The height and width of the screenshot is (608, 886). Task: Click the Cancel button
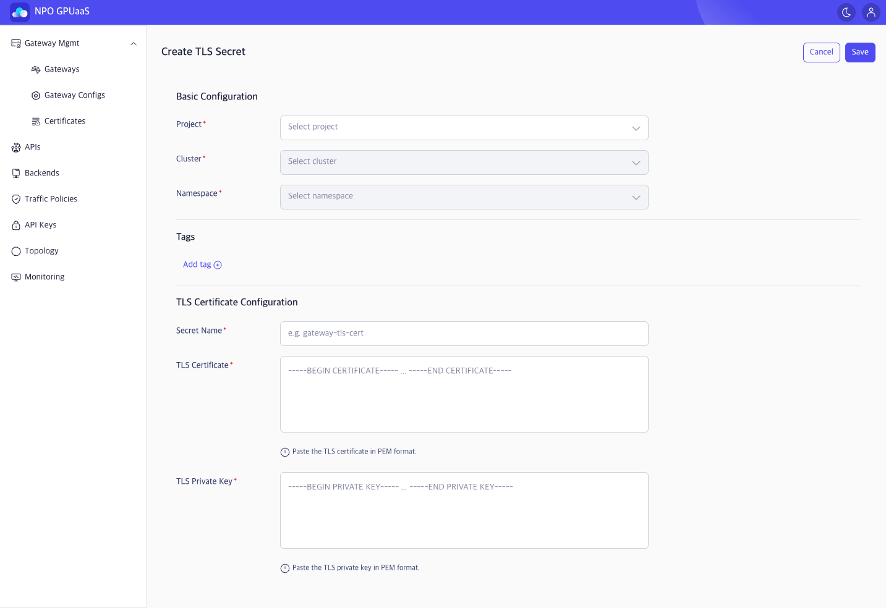[822, 53]
